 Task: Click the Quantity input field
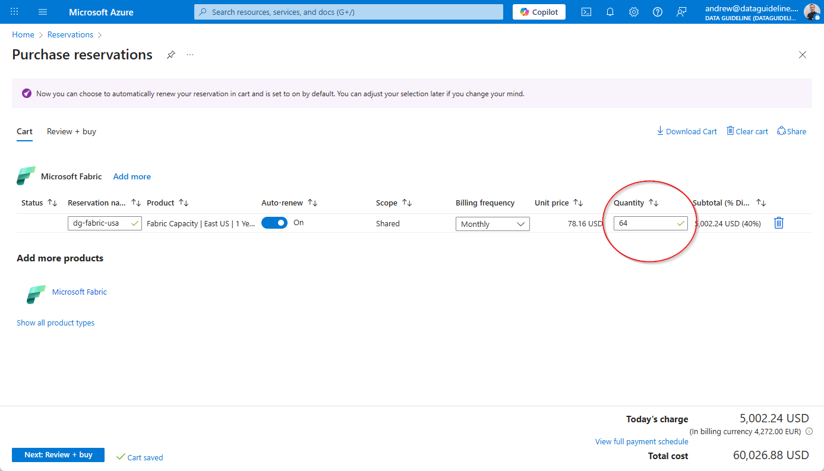coord(646,223)
